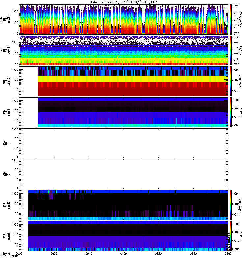247x263 pixels.
Task: Click the "1000" tick label on thc fff 2
Action: pos(15,160)
